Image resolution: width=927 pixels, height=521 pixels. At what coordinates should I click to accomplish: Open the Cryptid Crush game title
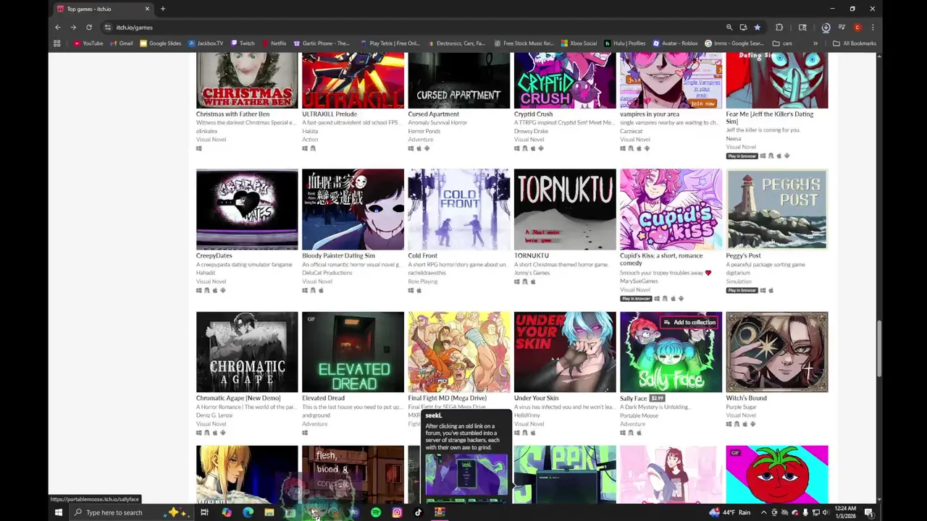pyautogui.click(x=533, y=114)
